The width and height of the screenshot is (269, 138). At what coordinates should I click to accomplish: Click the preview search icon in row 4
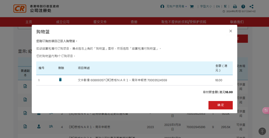coord(51,126)
